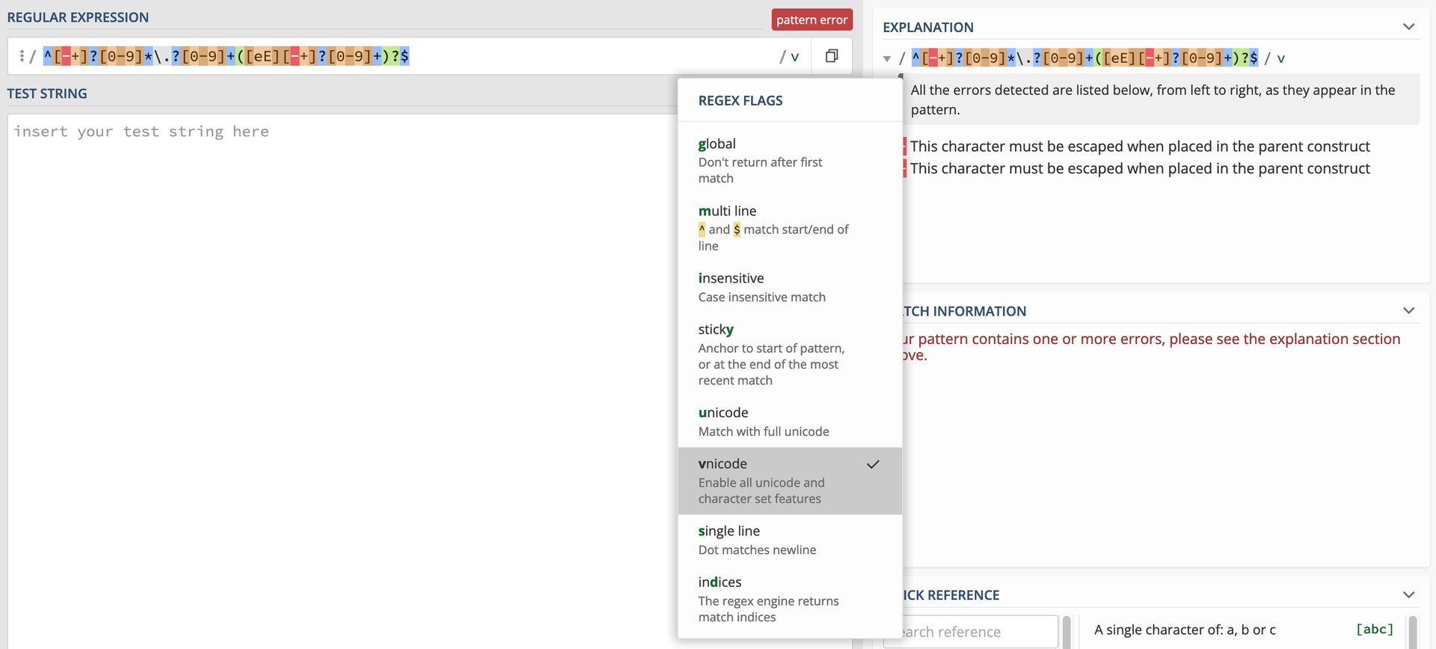Collapse the explanation regex tree arrow
Screen dimensions: 1436x649
pyautogui.click(x=887, y=58)
